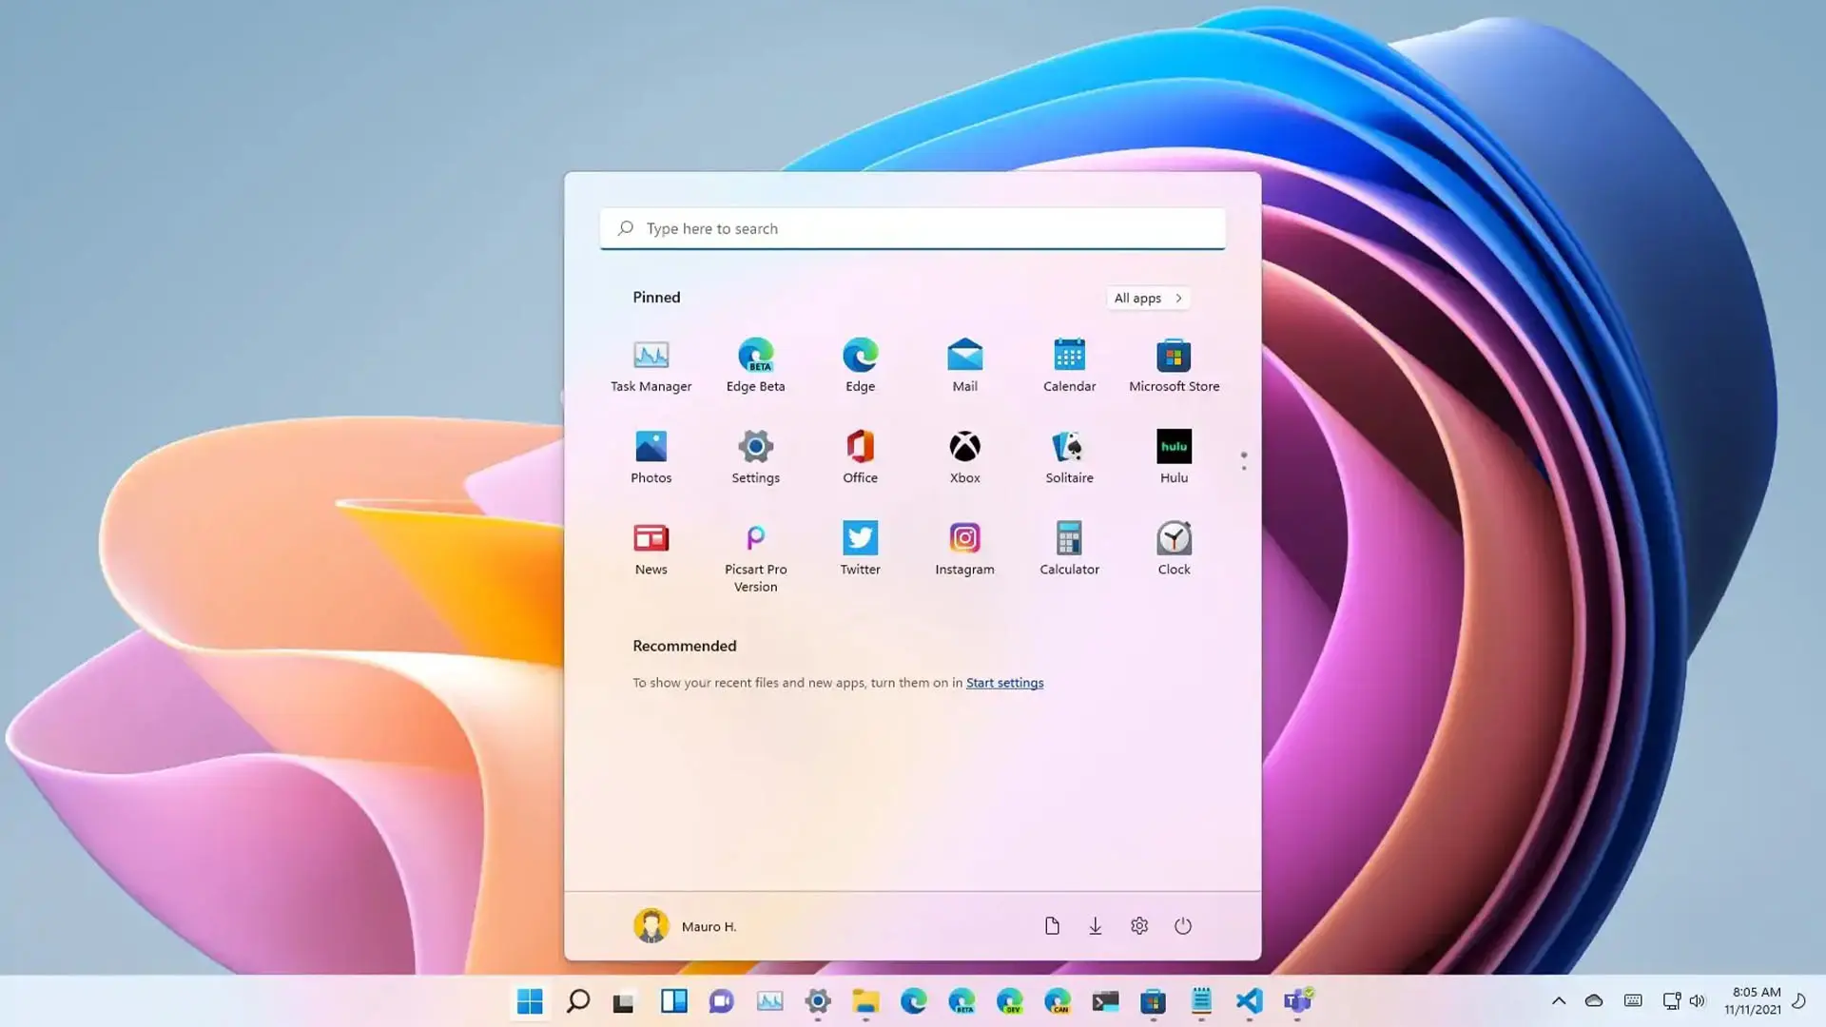The width and height of the screenshot is (1826, 1027).
Task: Click the Documents folder icon in Start footer
Action: coord(1052,926)
